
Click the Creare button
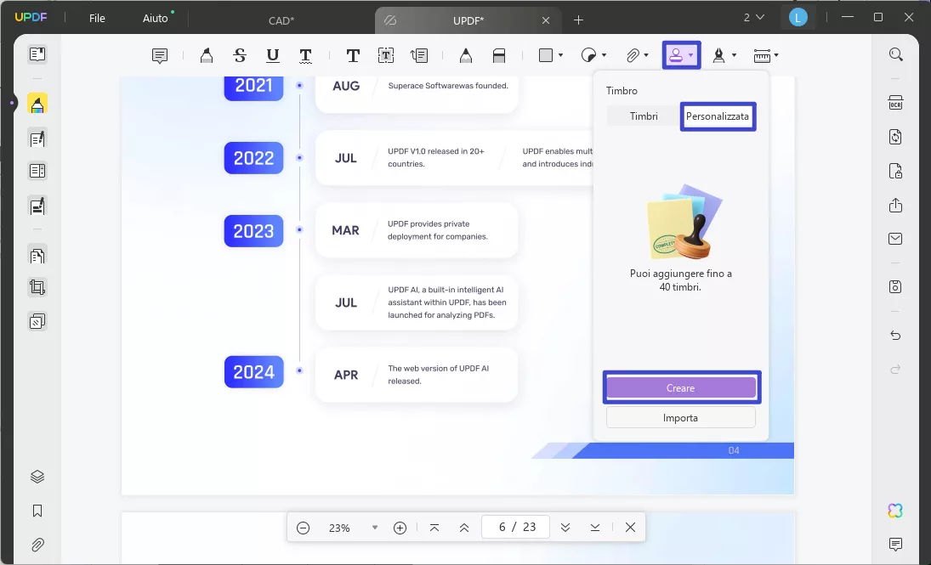coord(681,388)
